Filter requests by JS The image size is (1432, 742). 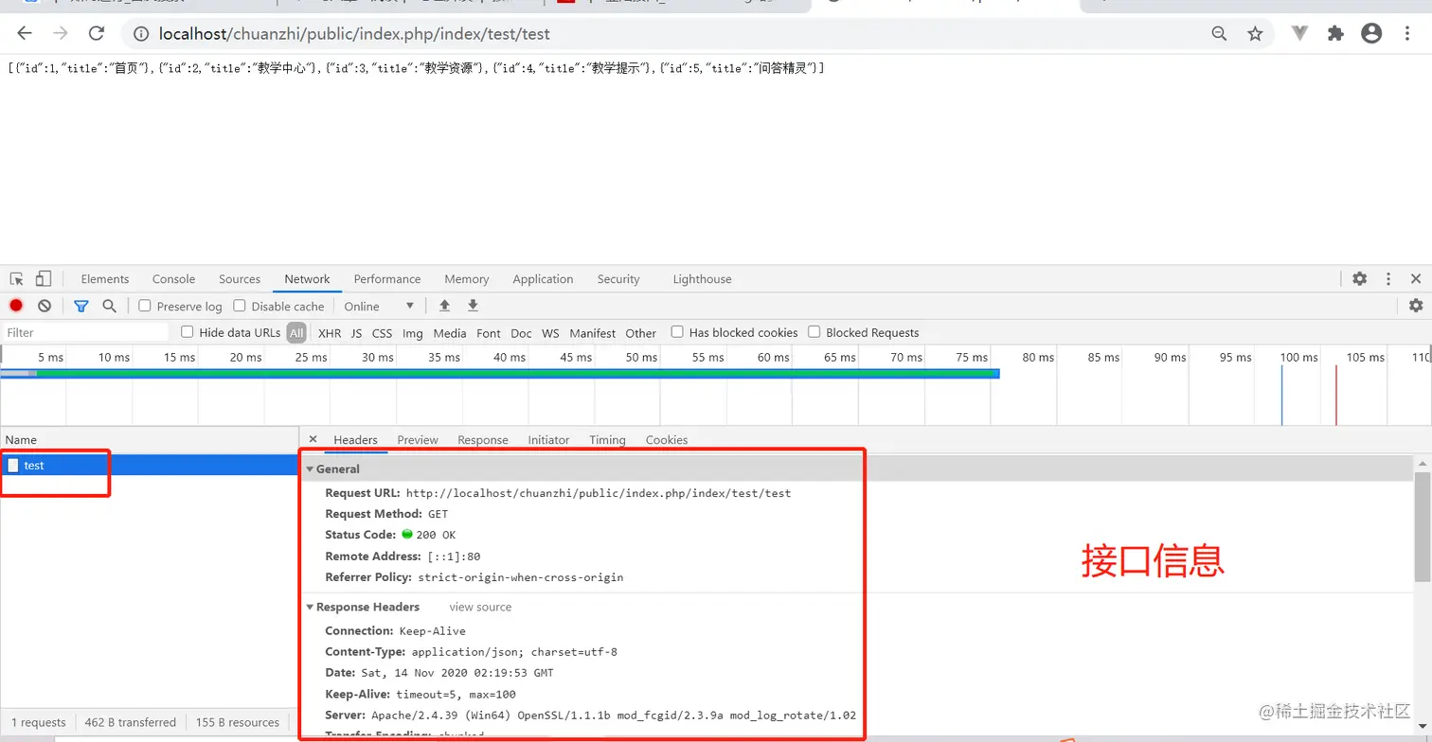356,333
